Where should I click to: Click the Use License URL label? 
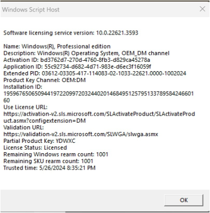click(x=25, y=107)
